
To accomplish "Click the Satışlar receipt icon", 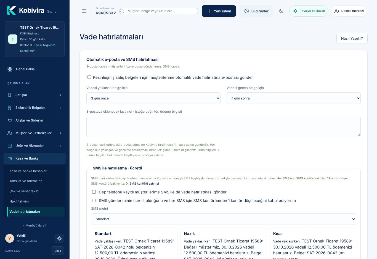I will pos(10,95).
